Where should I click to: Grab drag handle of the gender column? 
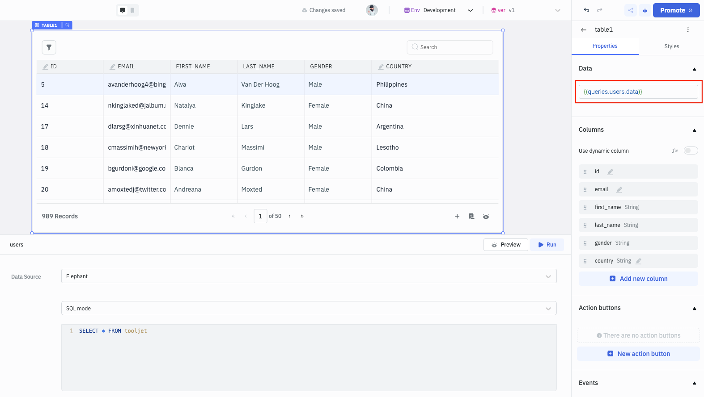tap(585, 243)
